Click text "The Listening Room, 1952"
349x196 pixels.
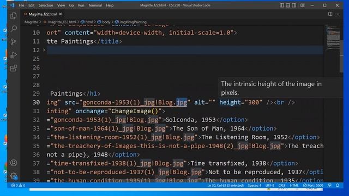click(245, 137)
